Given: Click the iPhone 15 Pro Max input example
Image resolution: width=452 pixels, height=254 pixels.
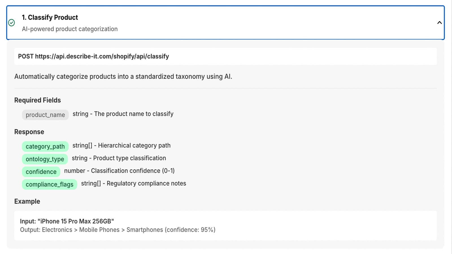Looking at the screenshot, I should click(67, 221).
